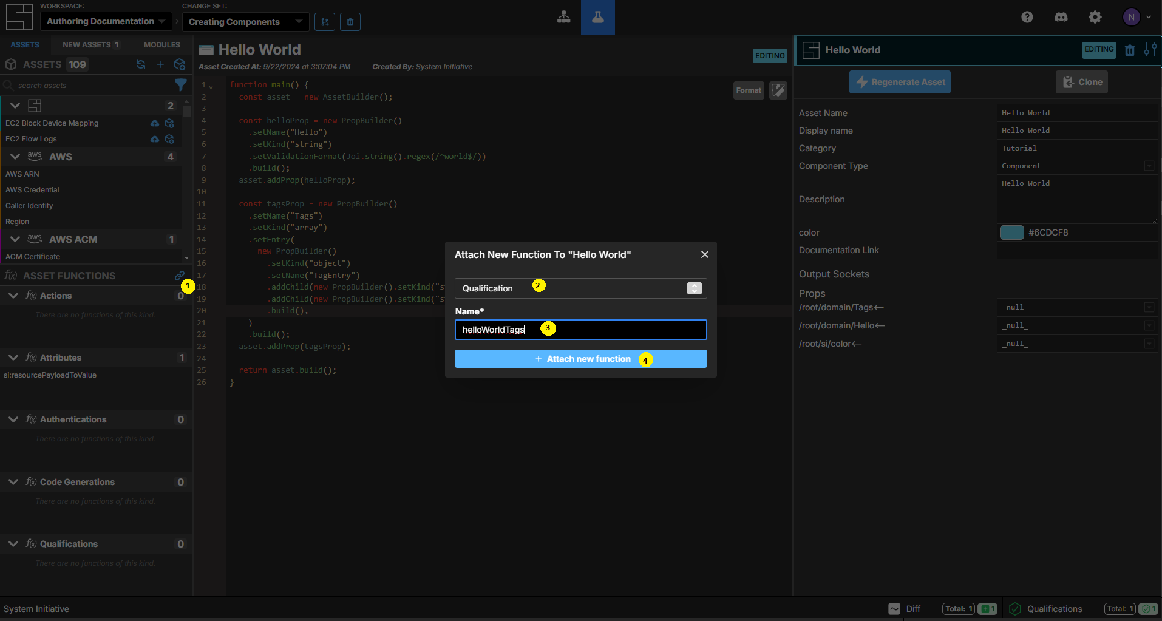Click the merge change set icon
The image size is (1162, 621).
click(325, 22)
